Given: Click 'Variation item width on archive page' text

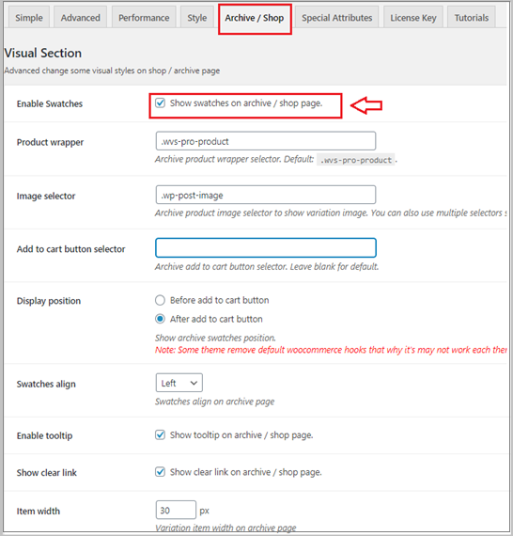Looking at the screenshot, I should (225, 528).
